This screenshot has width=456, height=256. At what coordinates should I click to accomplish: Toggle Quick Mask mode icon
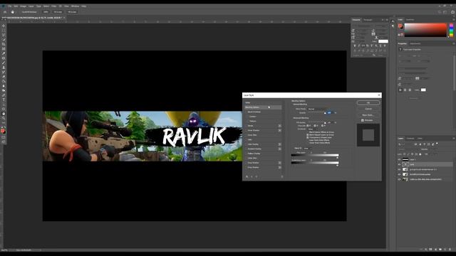click(4, 137)
